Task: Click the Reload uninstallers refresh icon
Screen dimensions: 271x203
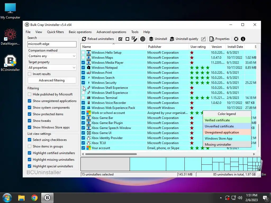Action: pyautogui.click(x=84, y=39)
